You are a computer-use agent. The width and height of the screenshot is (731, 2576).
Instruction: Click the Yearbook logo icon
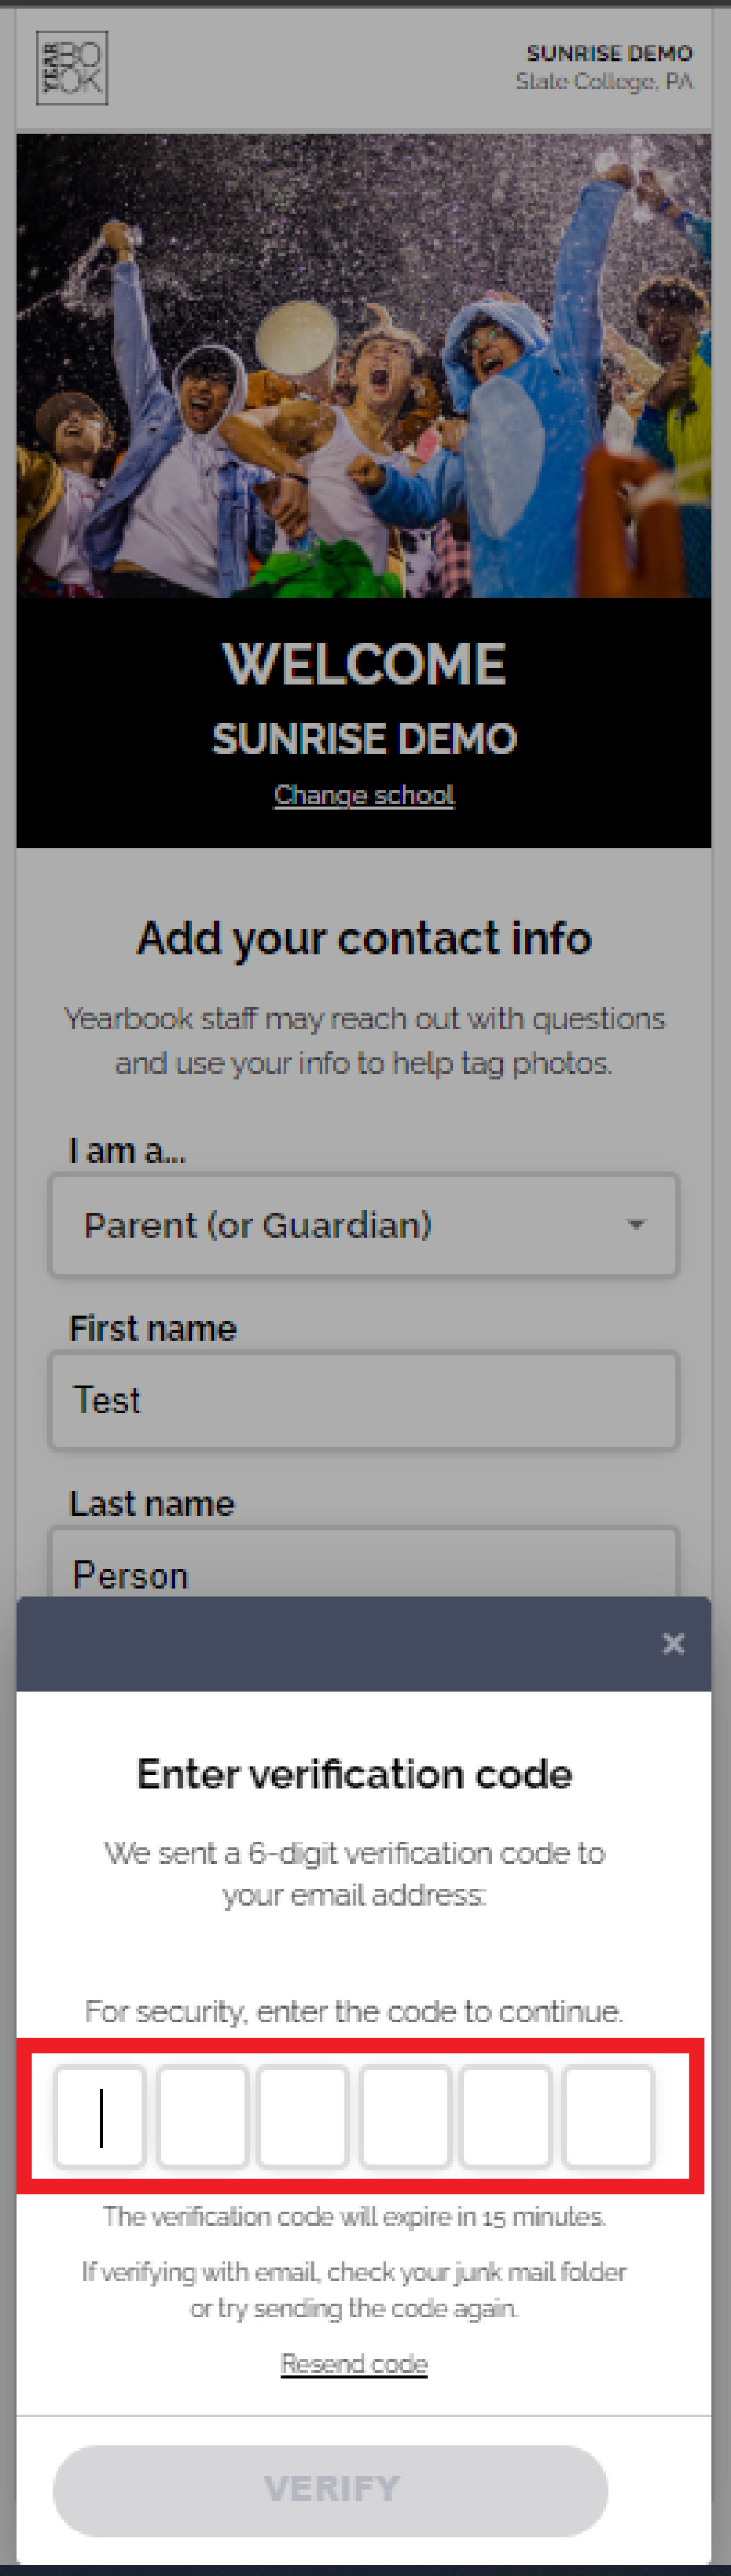(x=72, y=68)
